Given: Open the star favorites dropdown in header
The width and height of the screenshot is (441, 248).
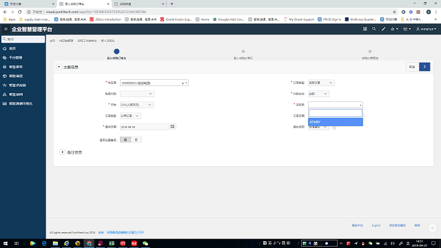Looking at the screenshot, I should 394,29.
